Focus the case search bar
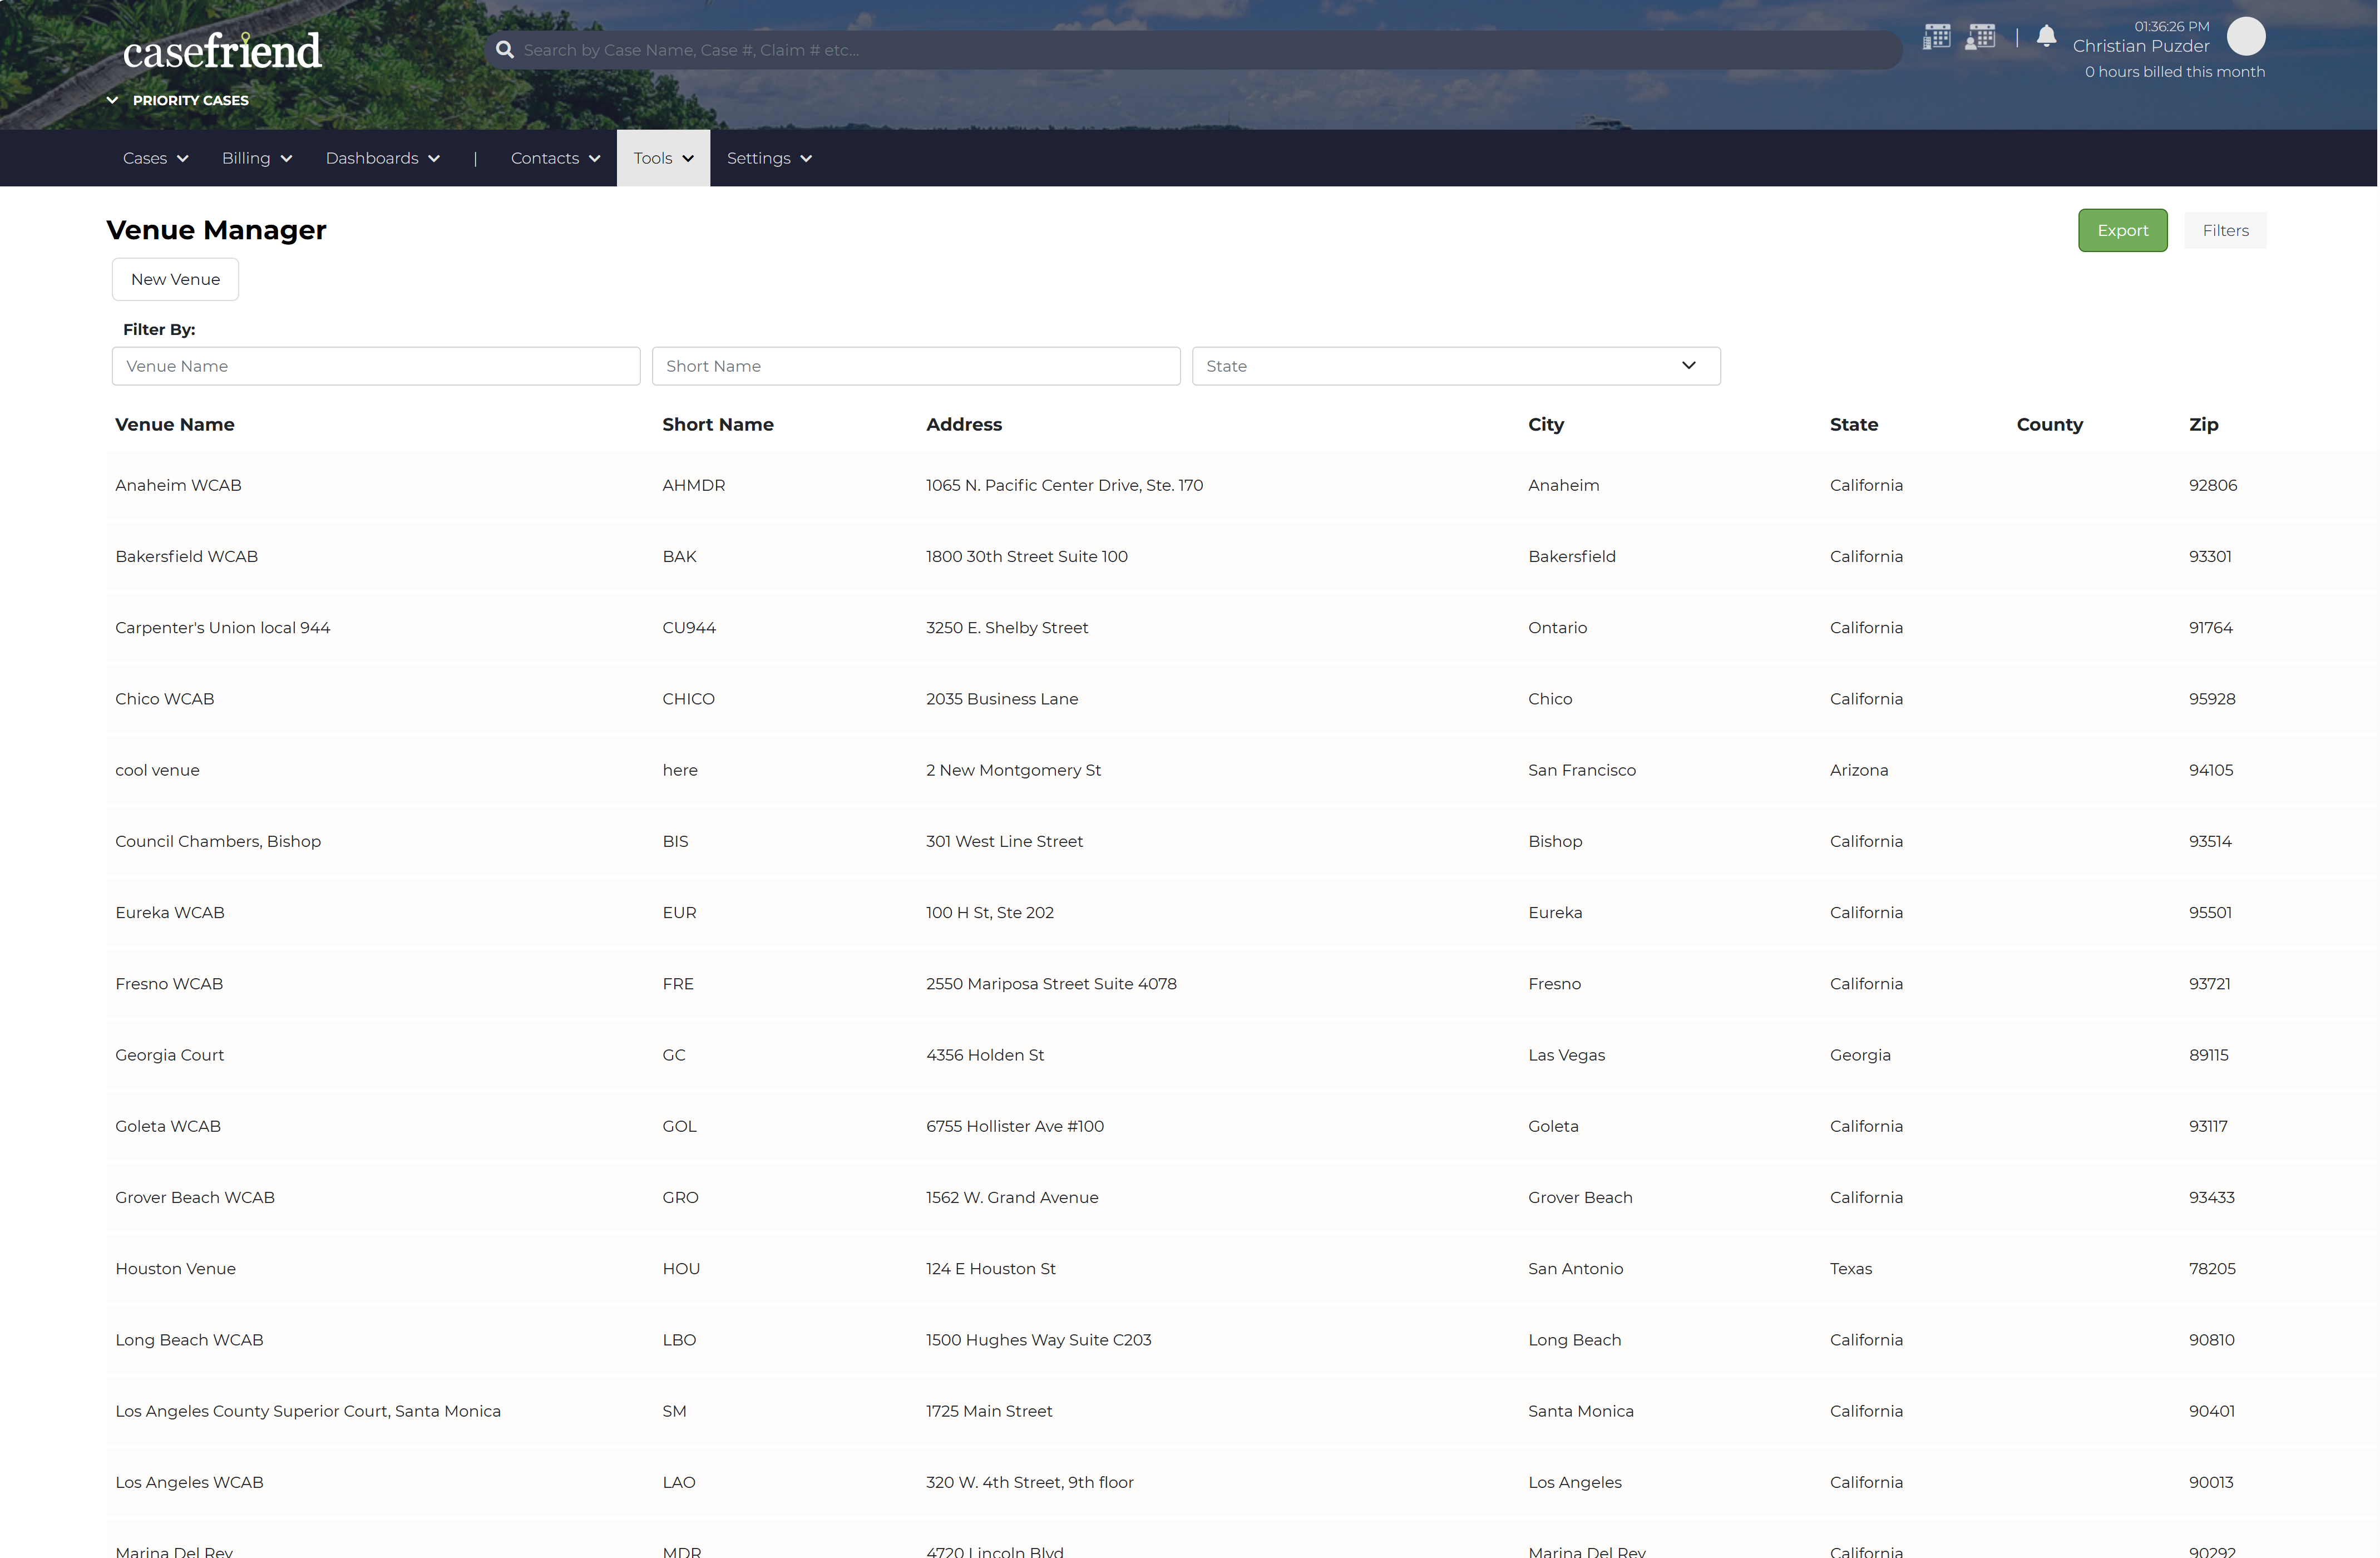The width and height of the screenshot is (2380, 1558). 1193,50
